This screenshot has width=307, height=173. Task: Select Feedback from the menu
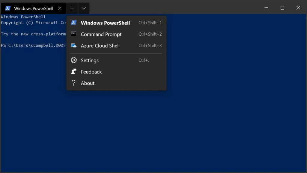tap(91, 72)
